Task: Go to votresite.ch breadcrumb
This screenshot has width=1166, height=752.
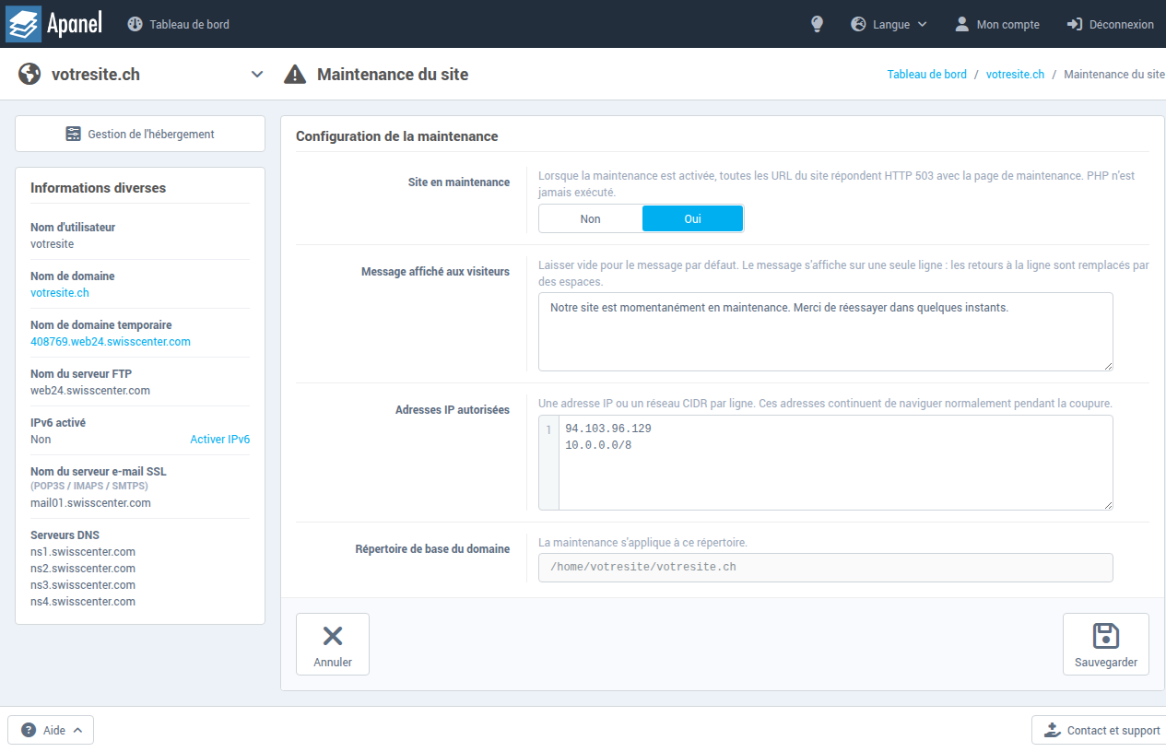Action: point(1016,75)
